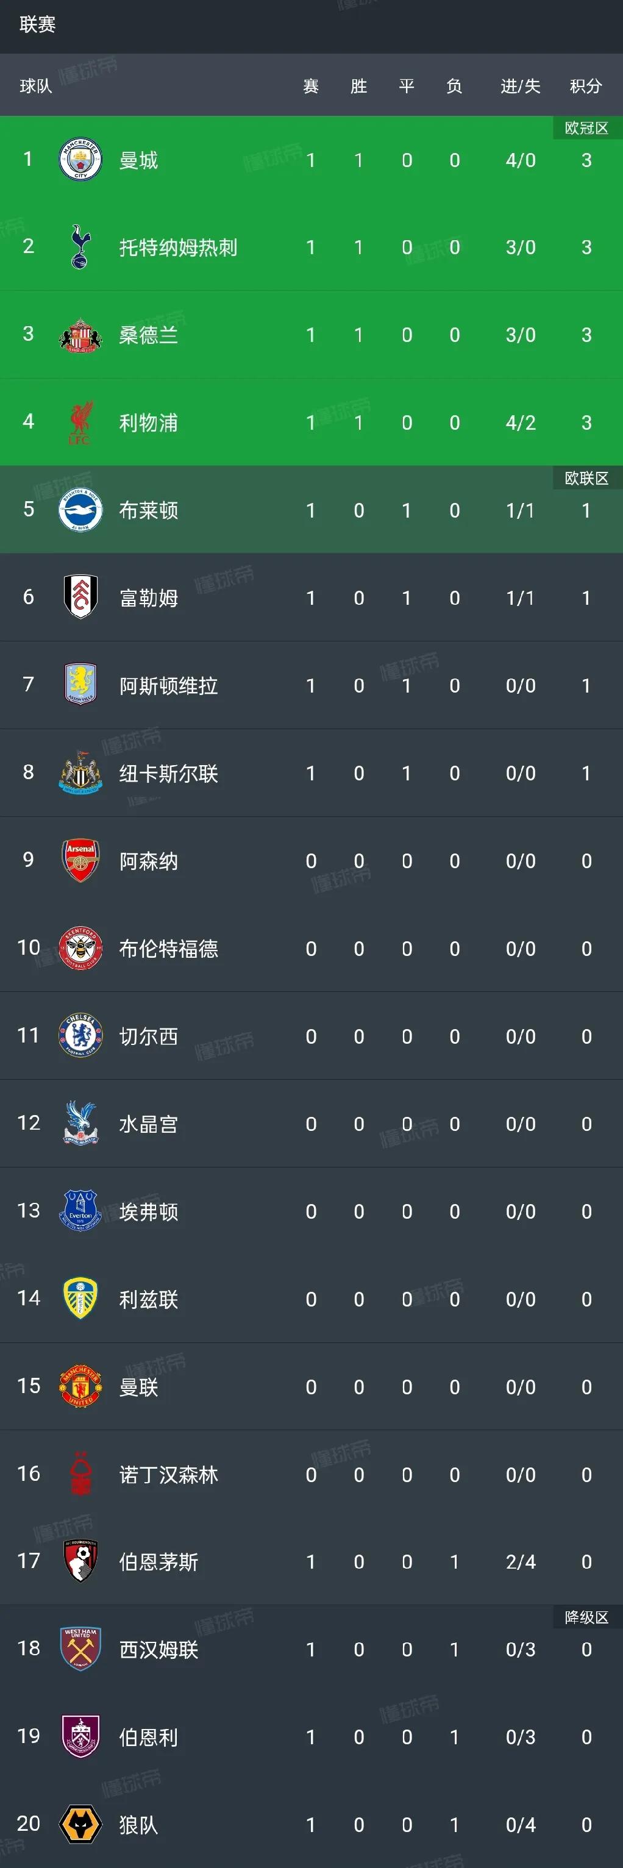Select the 积分 column header

click(x=586, y=87)
